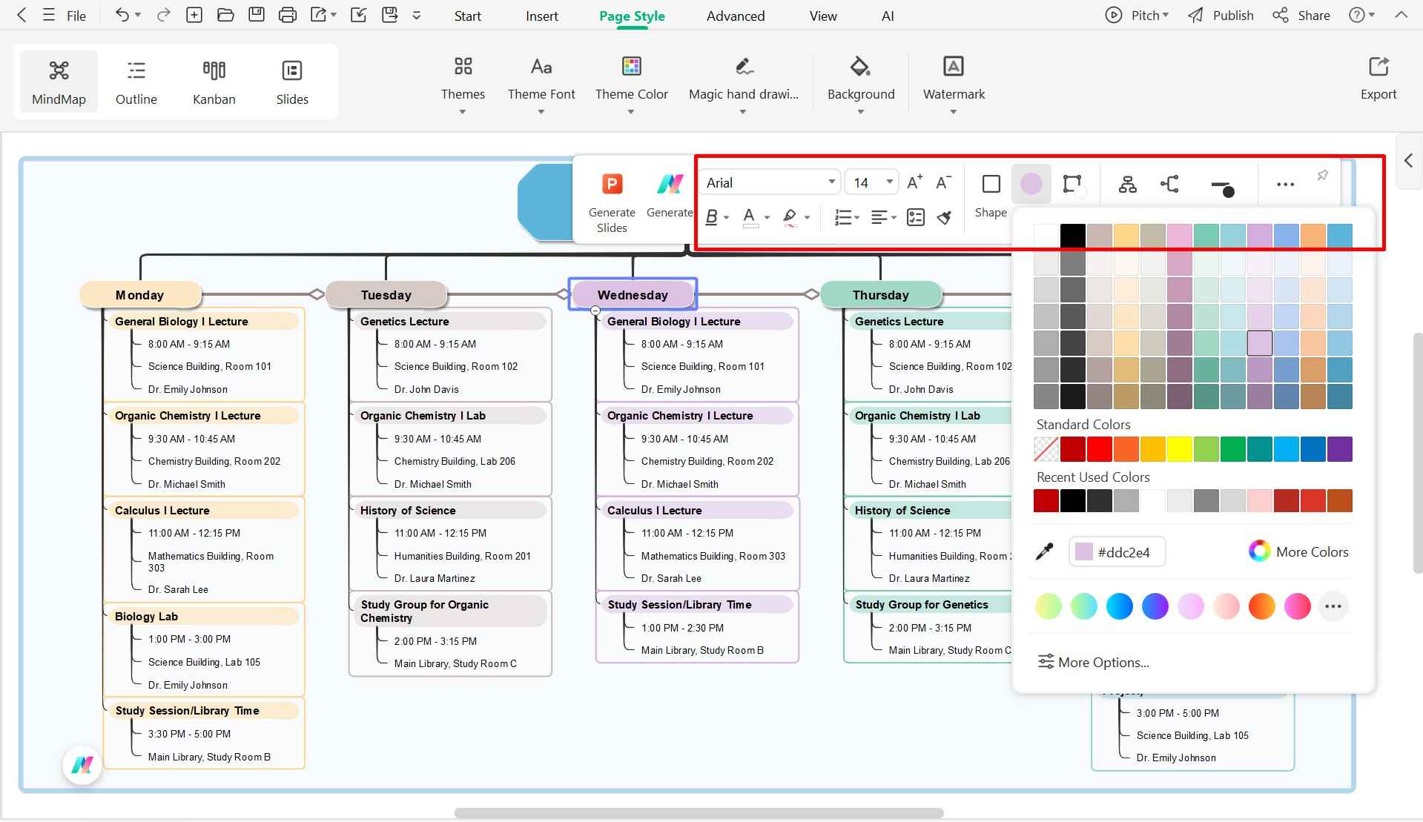The width and height of the screenshot is (1423, 822).
Task: Open the Start tab
Action: [468, 16]
